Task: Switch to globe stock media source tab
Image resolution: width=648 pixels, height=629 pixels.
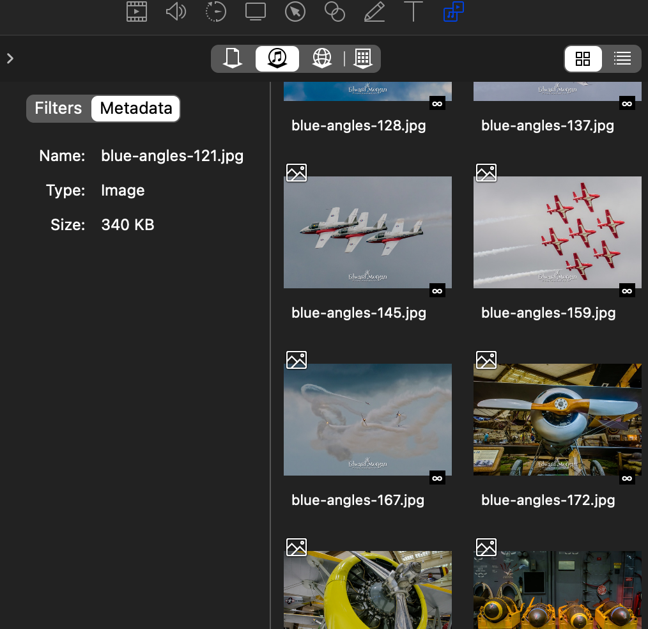Action: [322, 58]
